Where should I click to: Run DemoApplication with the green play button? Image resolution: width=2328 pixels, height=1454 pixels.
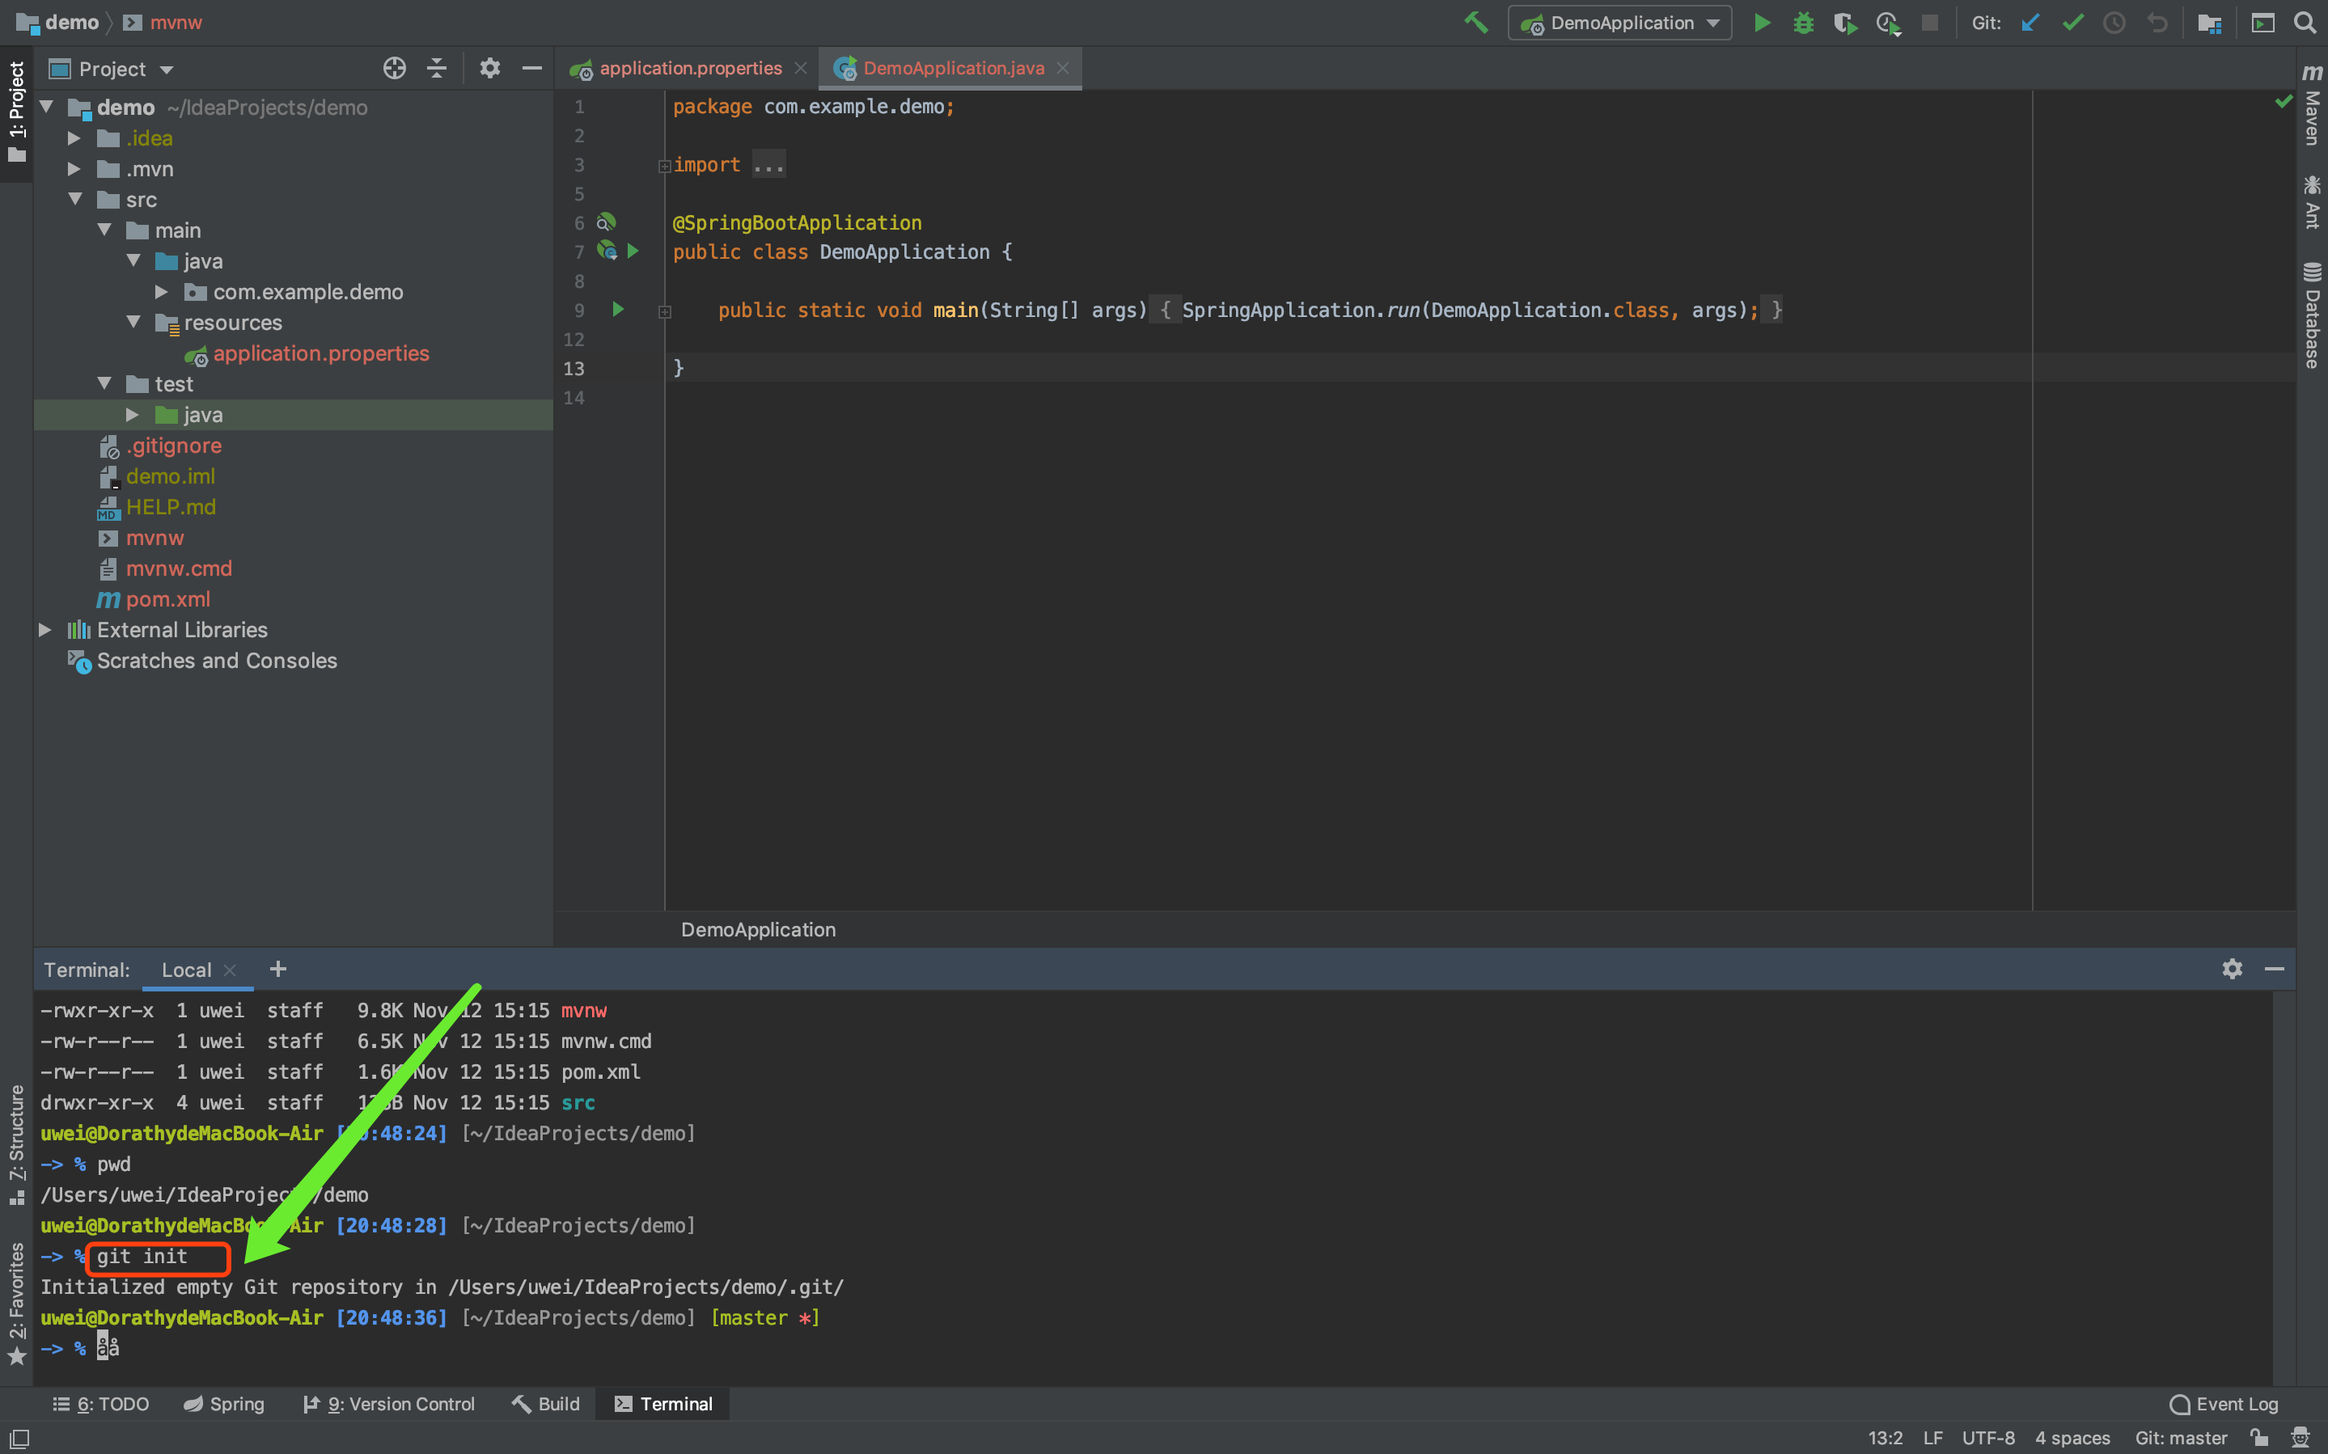pyautogui.click(x=1762, y=22)
